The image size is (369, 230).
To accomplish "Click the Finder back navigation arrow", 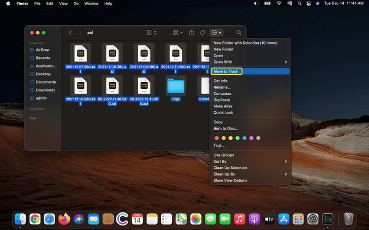I will pyautogui.click(x=70, y=33).
